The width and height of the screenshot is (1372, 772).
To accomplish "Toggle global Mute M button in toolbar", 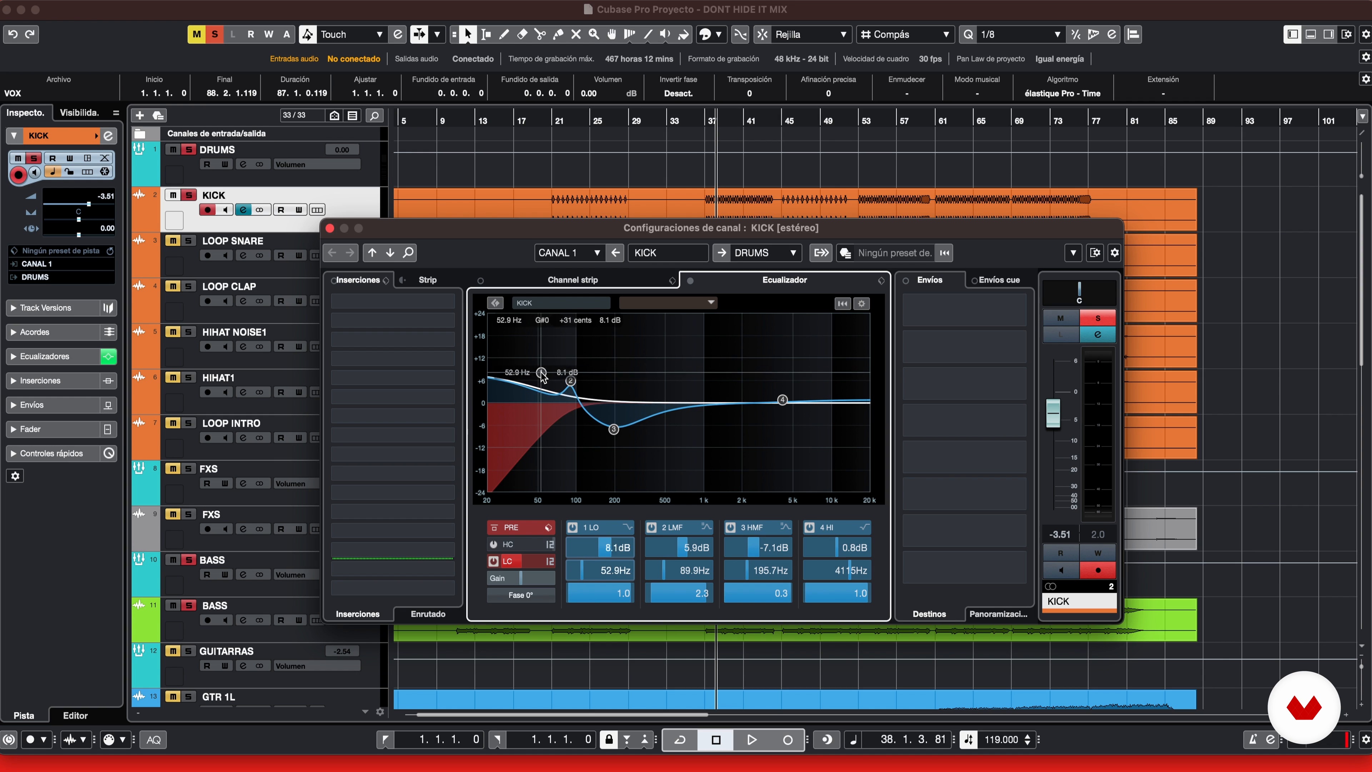I will 197,35.
